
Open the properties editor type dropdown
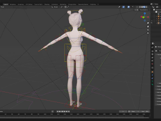[153, 43]
